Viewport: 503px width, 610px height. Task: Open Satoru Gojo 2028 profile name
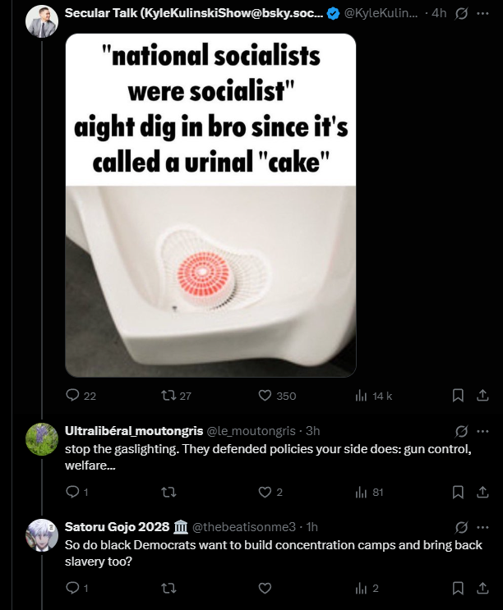point(118,527)
